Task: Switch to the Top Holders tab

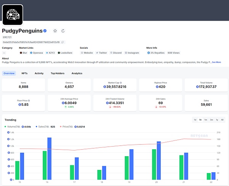Action: tap(58, 73)
